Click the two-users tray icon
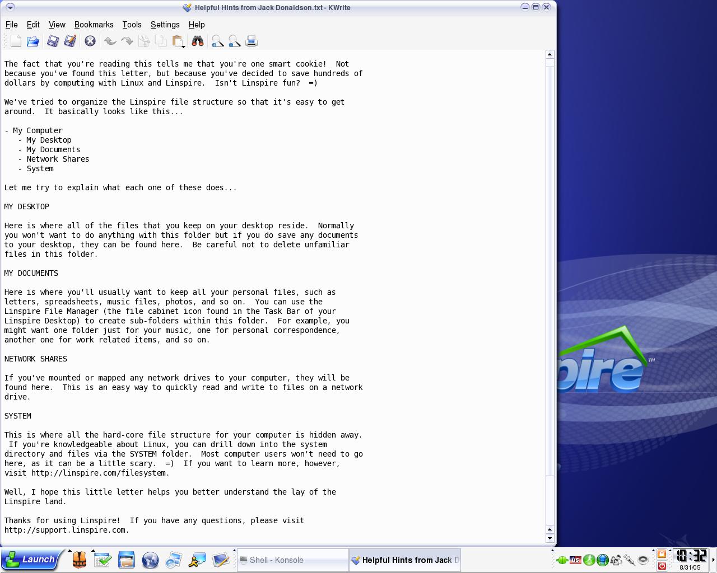 pyautogui.click(x=616, y=560)
